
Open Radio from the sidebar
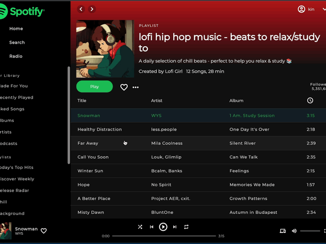point(16,56)
